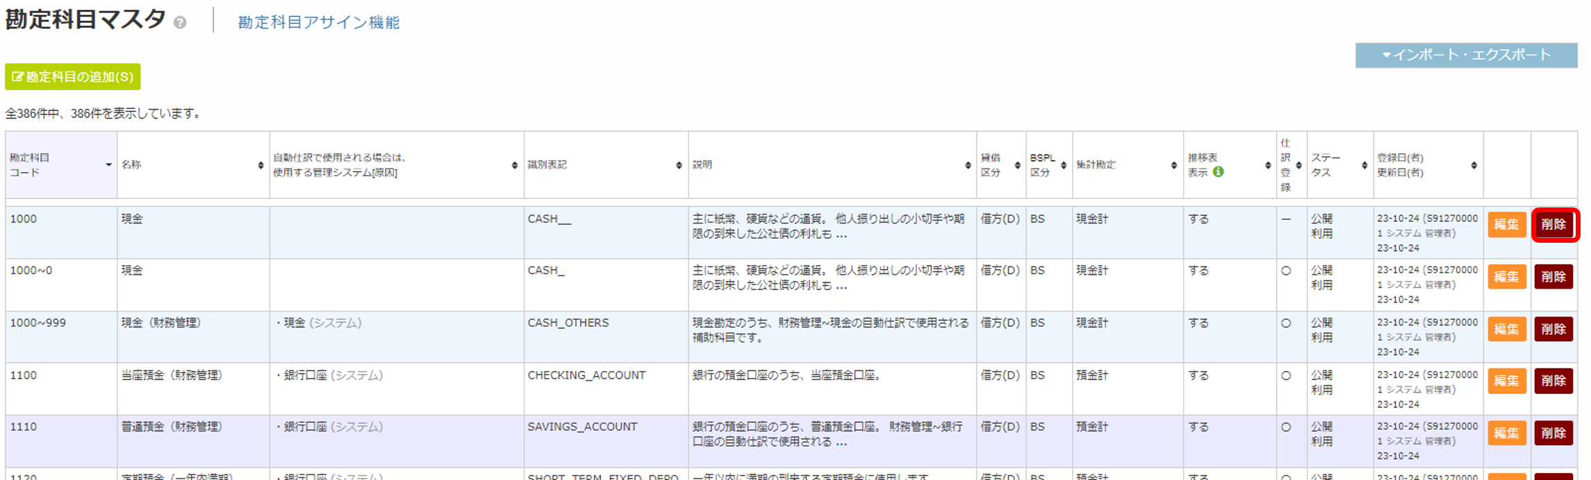
Task: Edit the 現金（財務管理） row 1000~999
Action: click(x=1506, y=329)
